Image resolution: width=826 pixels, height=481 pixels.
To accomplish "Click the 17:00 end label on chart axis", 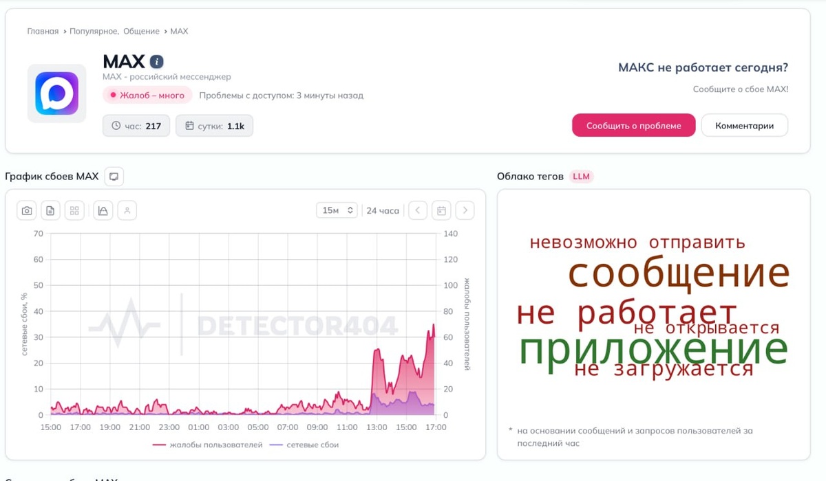I will (436, 427).
